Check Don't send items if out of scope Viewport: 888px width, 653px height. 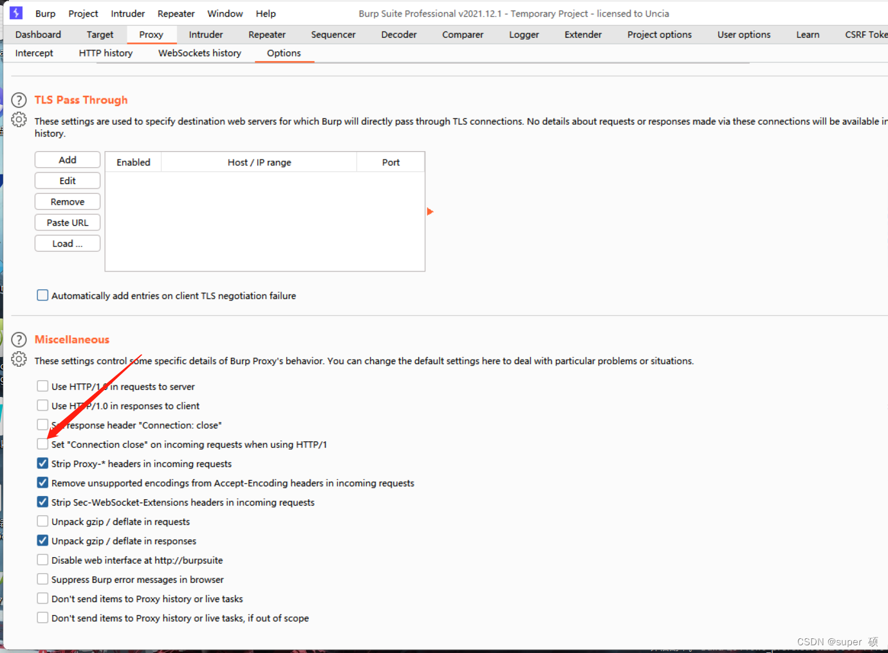(x=42, y=618)
